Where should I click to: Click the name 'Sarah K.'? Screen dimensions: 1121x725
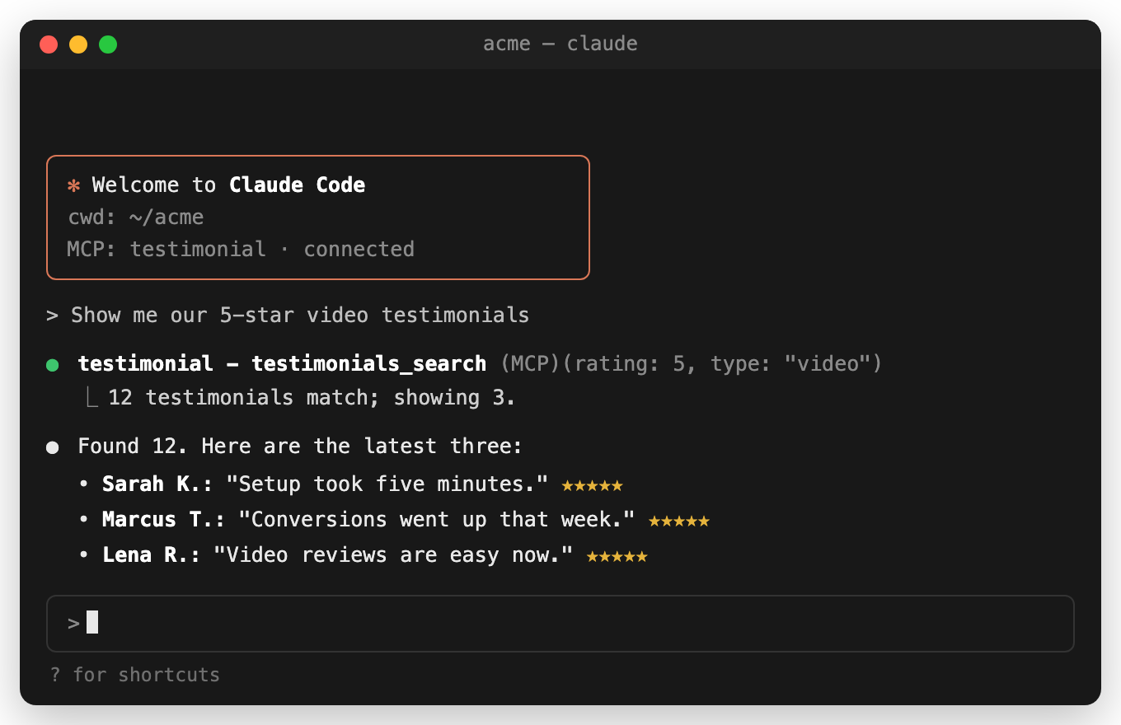pyautogui.click(x=157, y=484)
